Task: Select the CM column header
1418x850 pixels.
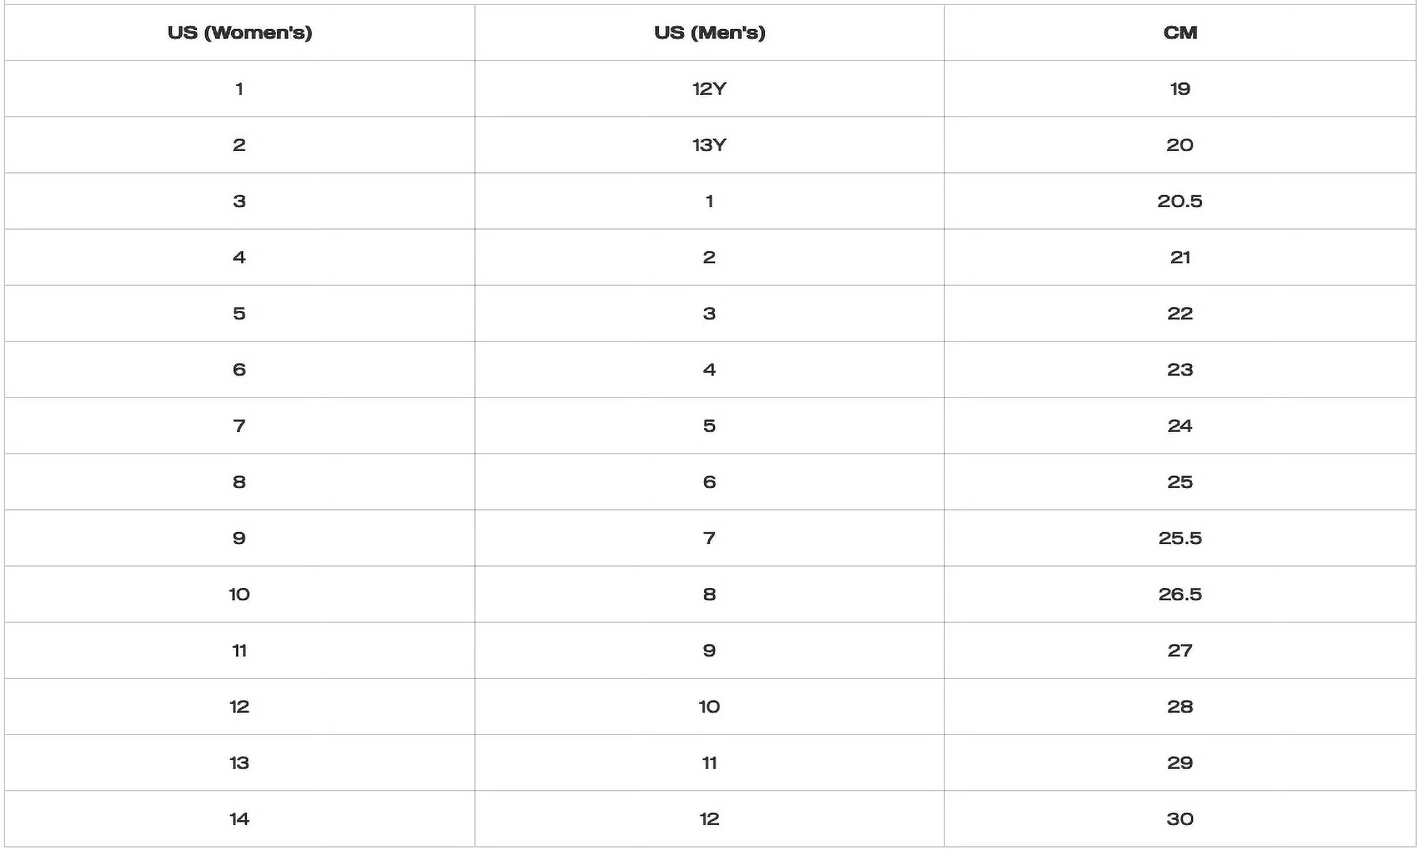Action: point(1180,32)
